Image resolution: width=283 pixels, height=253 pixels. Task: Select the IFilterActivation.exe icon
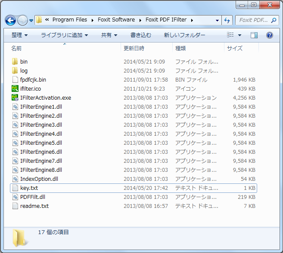(x=15, y=98)
